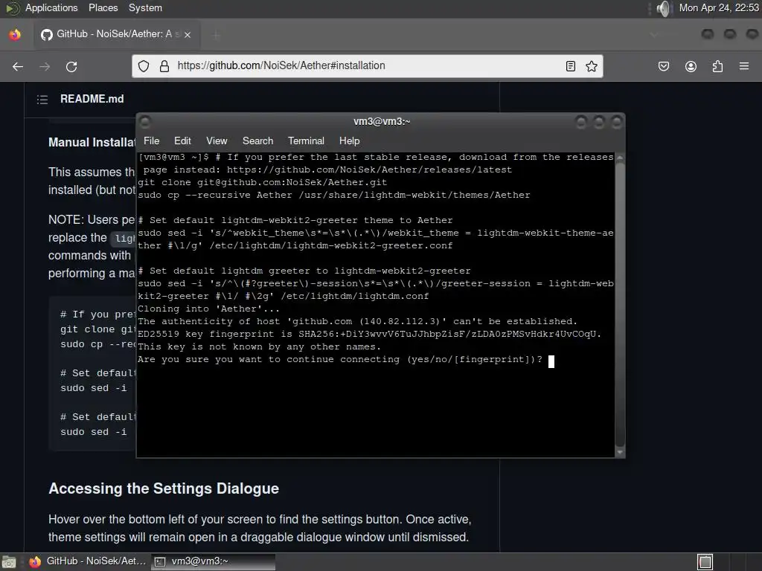This screenshot has width=762, height=571.
Task: Click terminal scrollbar down arrow
Action: coord(620,452)
